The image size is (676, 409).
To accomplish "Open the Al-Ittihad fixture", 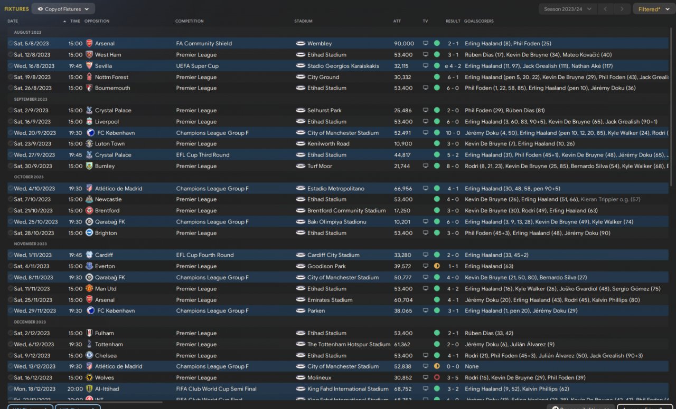I will tap(338, 389).
